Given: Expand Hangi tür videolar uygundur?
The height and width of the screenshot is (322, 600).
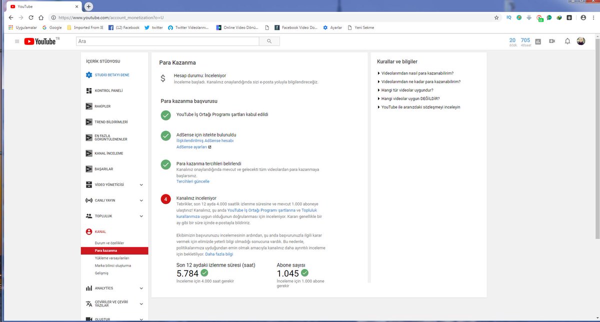Looking at the screenshot, I should [x=404, y=90].
